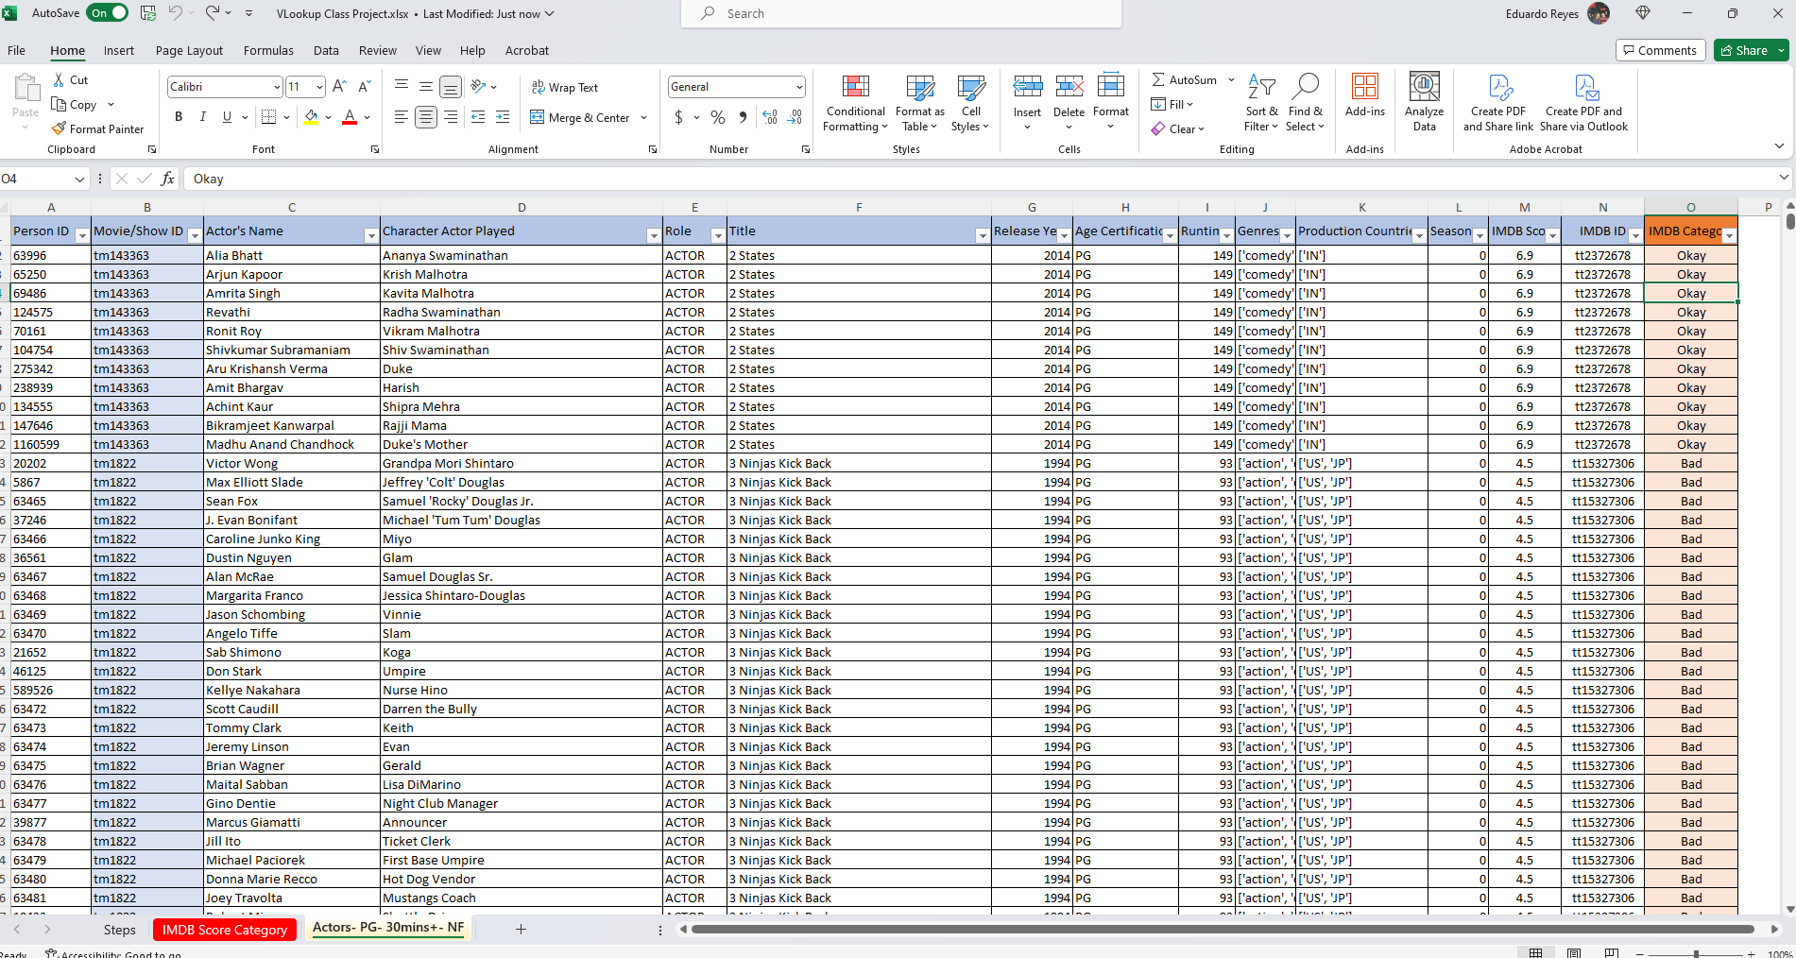
Task: Toggle Underline formatting
Action: pyautogui.click(x=227, y=117)
